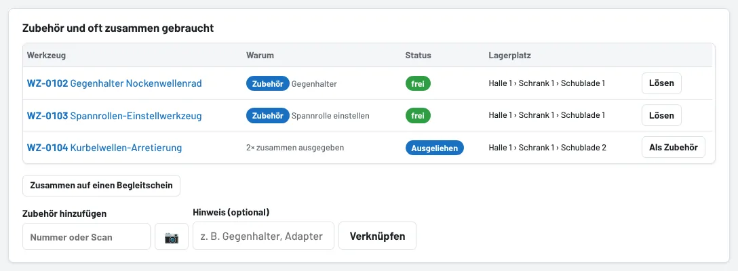
Task: Focus the Hinweis optional input field
Action: 263,236
